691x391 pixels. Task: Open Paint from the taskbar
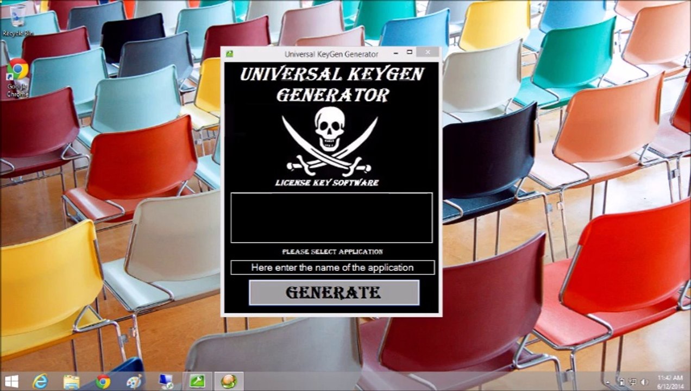[x=134, y=382]
